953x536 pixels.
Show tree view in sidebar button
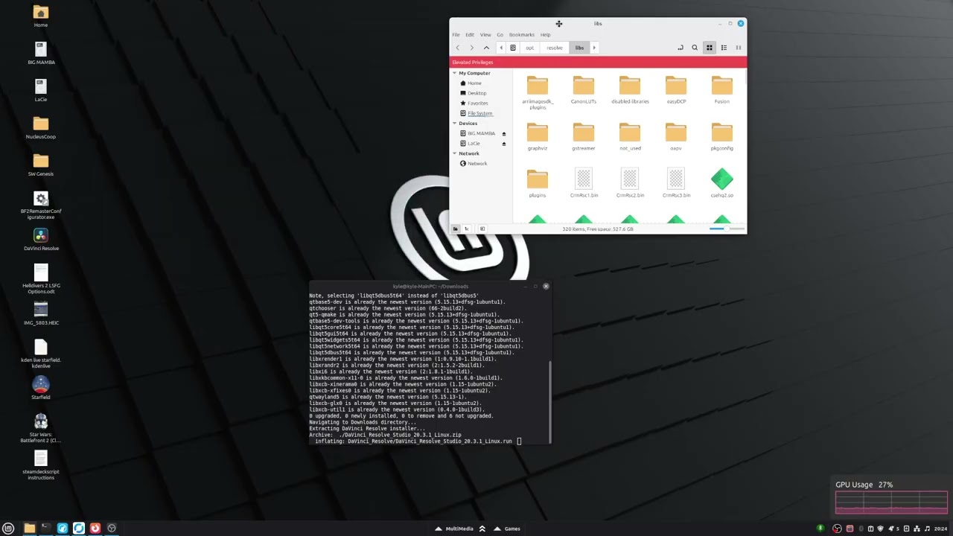pyautogui.click(x=467, y=229)
